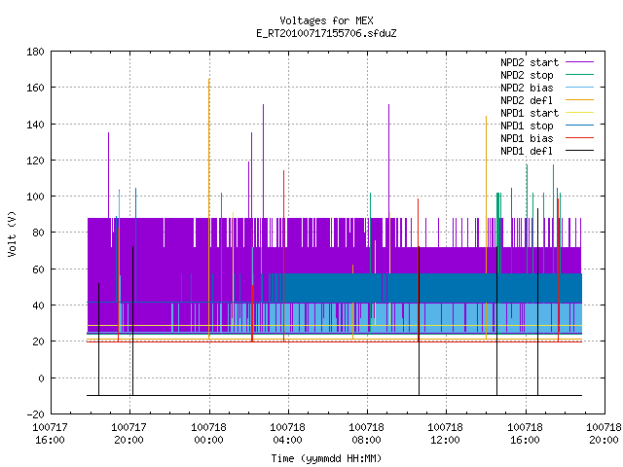Click the '100718 16:00' x-axis tick label
The height and width of the screenshot is (467, 623).
[525, 434]
